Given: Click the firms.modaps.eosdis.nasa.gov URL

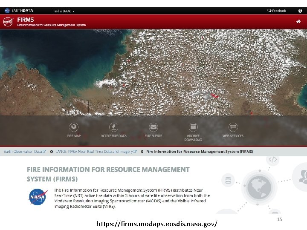Looking at the screenshot, I should 157,224.
